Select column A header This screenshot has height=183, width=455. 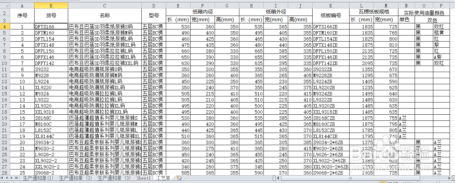pos(22,5)
